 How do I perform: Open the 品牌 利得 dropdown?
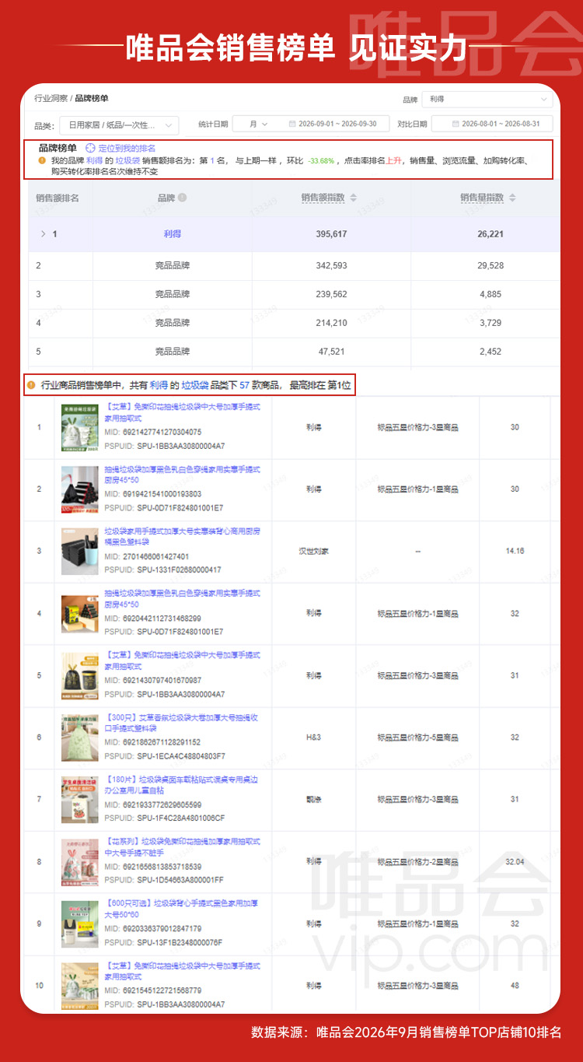488,100
